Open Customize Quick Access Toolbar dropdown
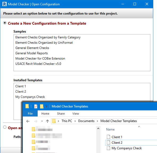The height and width of the screenshot is (153, 157). tap(46, 107)
